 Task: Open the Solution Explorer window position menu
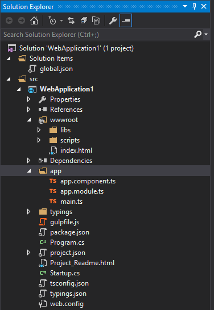click(185, 6)
